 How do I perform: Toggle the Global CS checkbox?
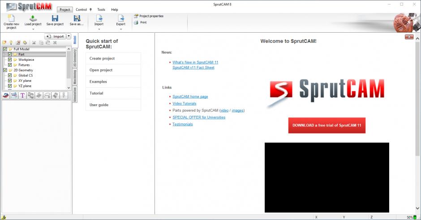click(x=10, y=75)
